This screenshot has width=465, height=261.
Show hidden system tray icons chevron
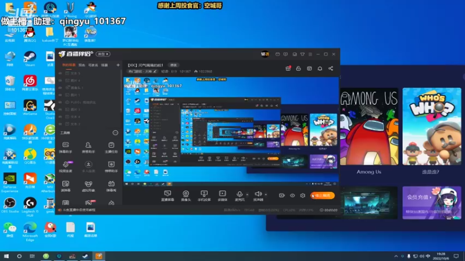pos(396,256)
